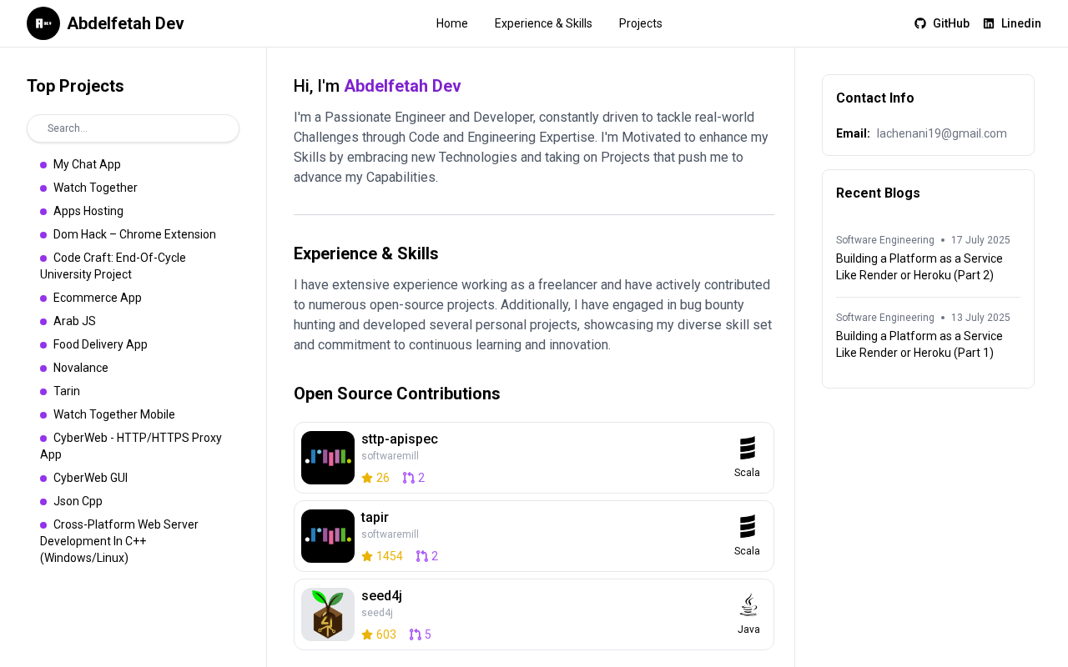Open the Experience & Skills nav item
Viewport: 1068px width, 667px height.
[543, 23]
